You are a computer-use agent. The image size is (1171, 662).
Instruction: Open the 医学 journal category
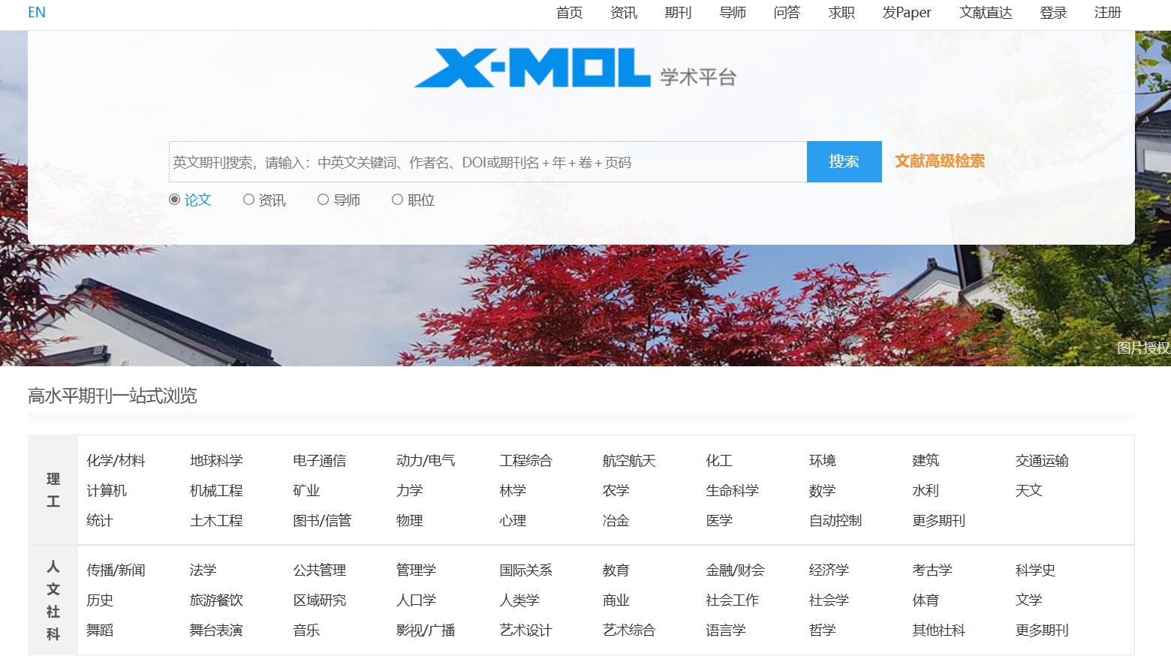click(719, 521)
